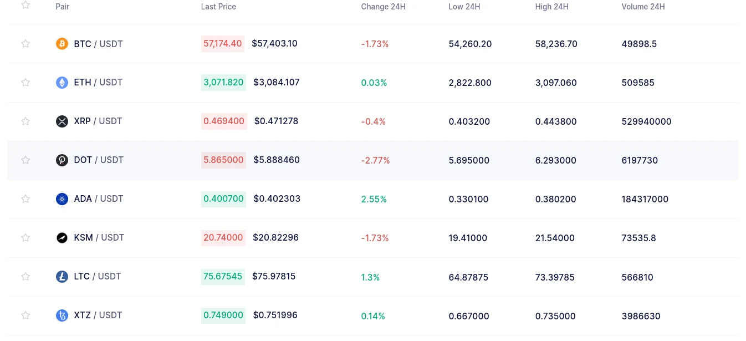Click XTZ volume 3986630

[x=641, y=316]
